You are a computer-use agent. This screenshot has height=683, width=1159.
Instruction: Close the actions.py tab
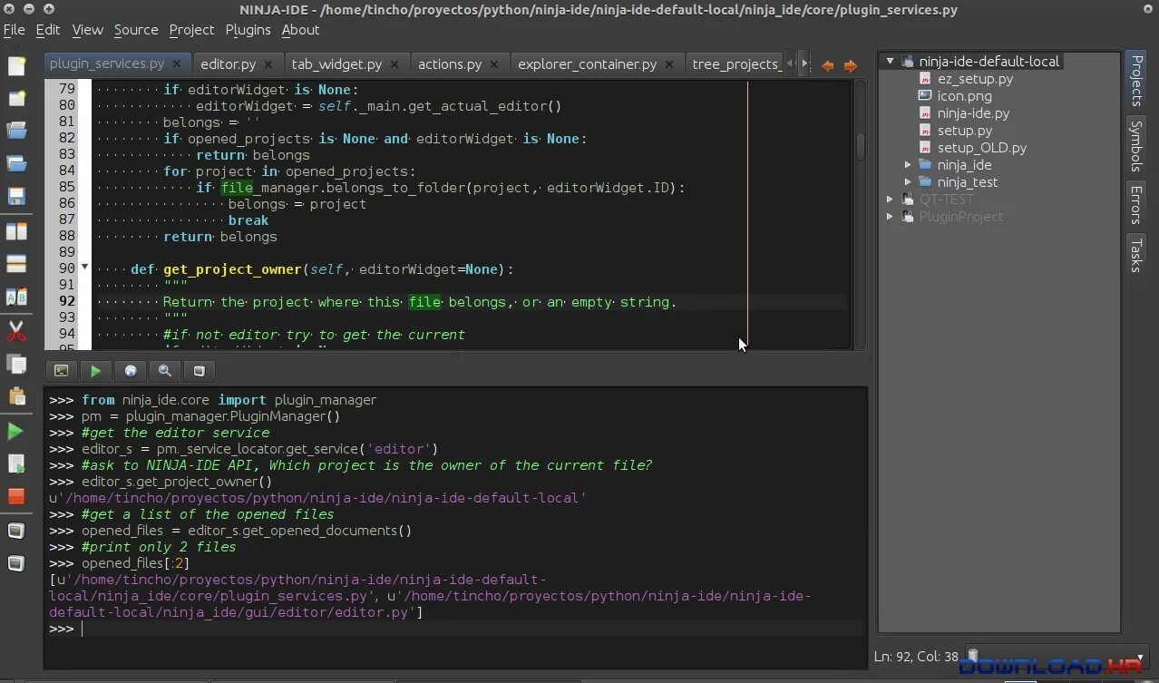(495, 64)
